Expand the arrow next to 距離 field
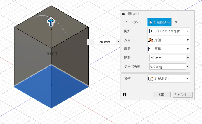The height and width of the screenshot is (124, 202). (x=188, y=58)
